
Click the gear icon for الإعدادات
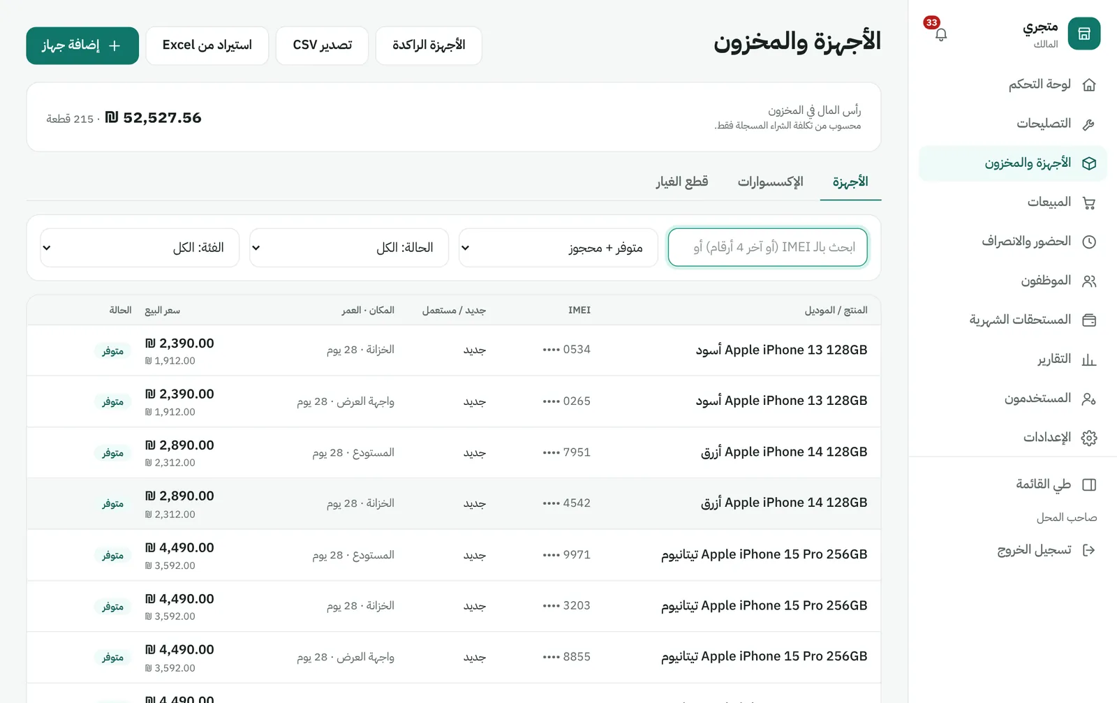pos(1088,438)
